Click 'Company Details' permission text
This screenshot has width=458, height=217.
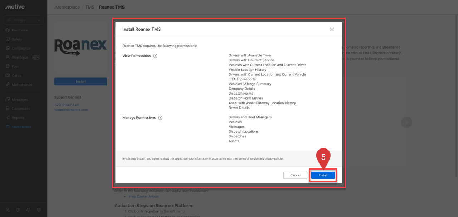242,89
